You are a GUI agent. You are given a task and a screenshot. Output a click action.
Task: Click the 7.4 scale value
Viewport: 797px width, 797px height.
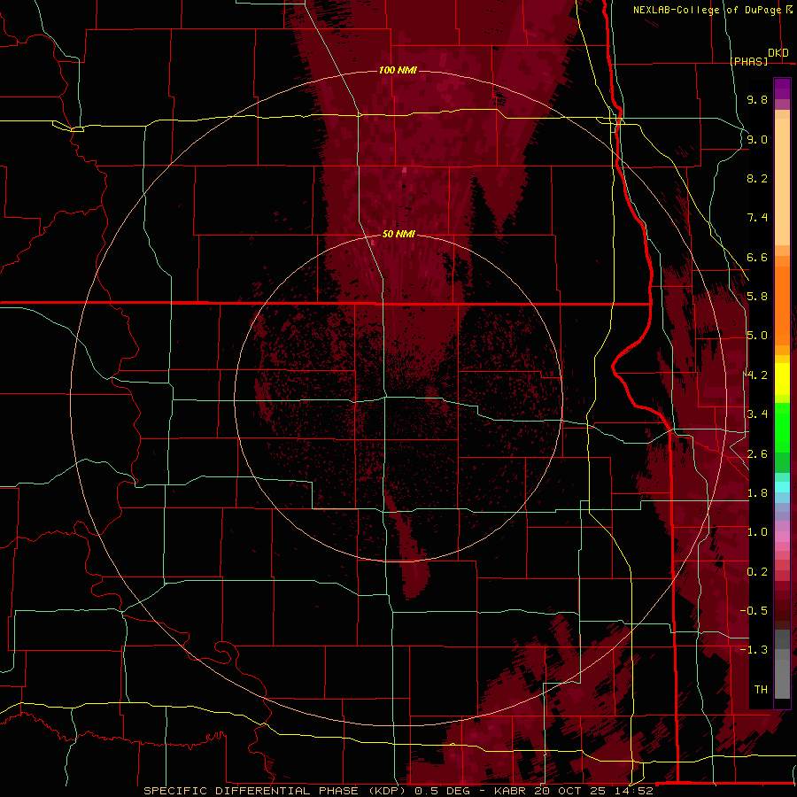pos(757,218)
